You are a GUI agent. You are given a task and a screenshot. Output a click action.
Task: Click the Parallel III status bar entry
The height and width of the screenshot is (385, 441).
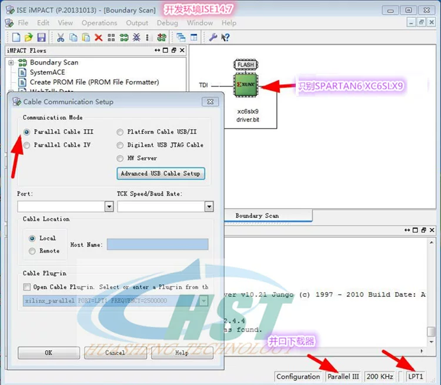pos(343,376)
